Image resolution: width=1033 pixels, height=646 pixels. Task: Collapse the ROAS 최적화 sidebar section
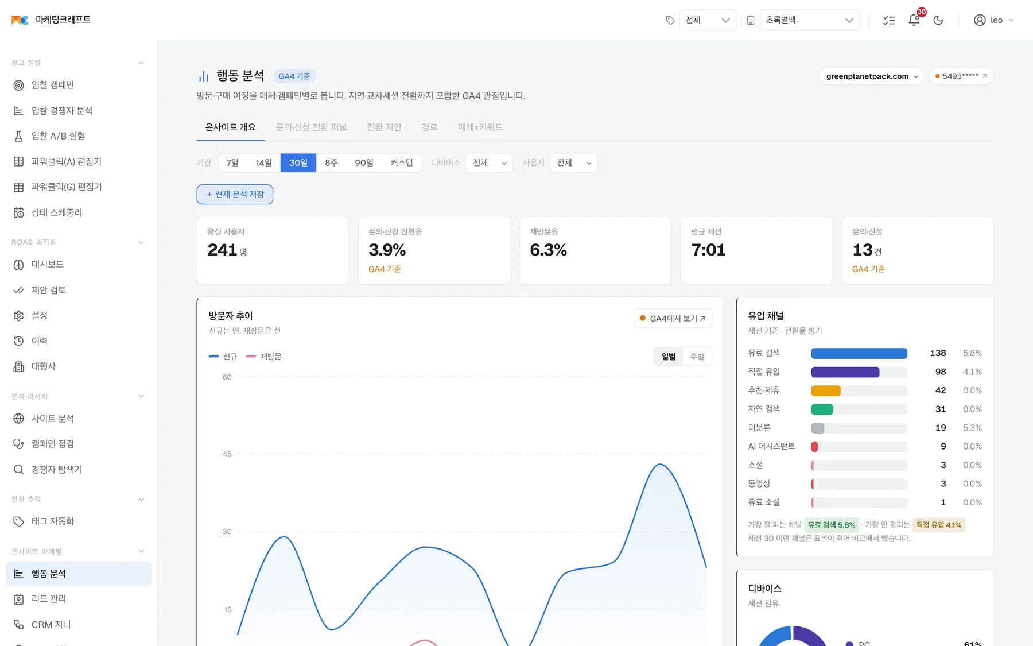coord(141,242)
